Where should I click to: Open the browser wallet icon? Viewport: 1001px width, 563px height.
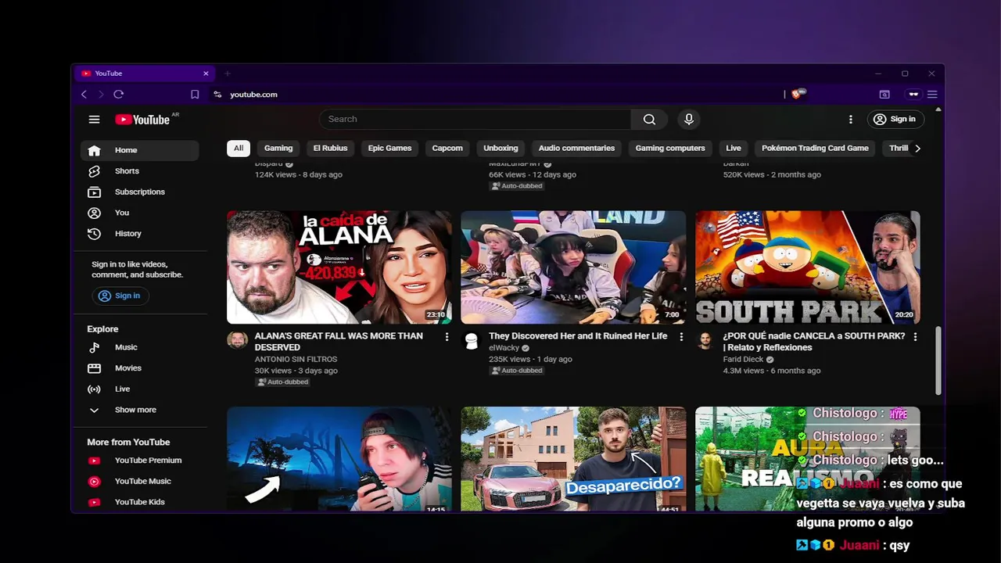[x=884, y=95]
